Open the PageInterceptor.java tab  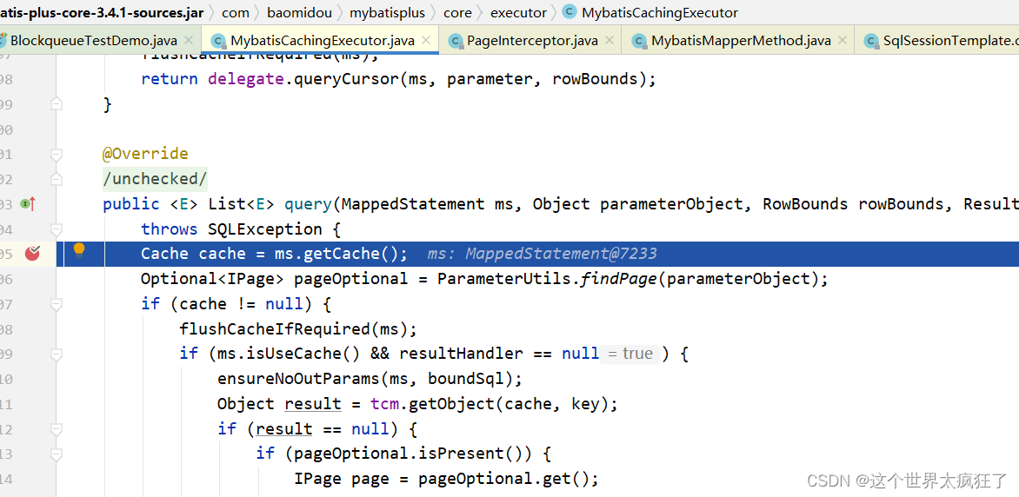[530, 41]
